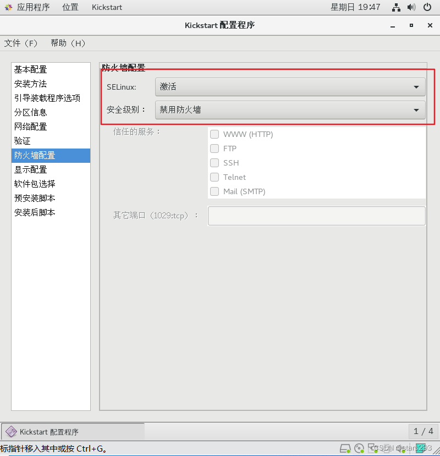
Task: Select 安装方法 in the sidebar
Action: tap(51, 84)
